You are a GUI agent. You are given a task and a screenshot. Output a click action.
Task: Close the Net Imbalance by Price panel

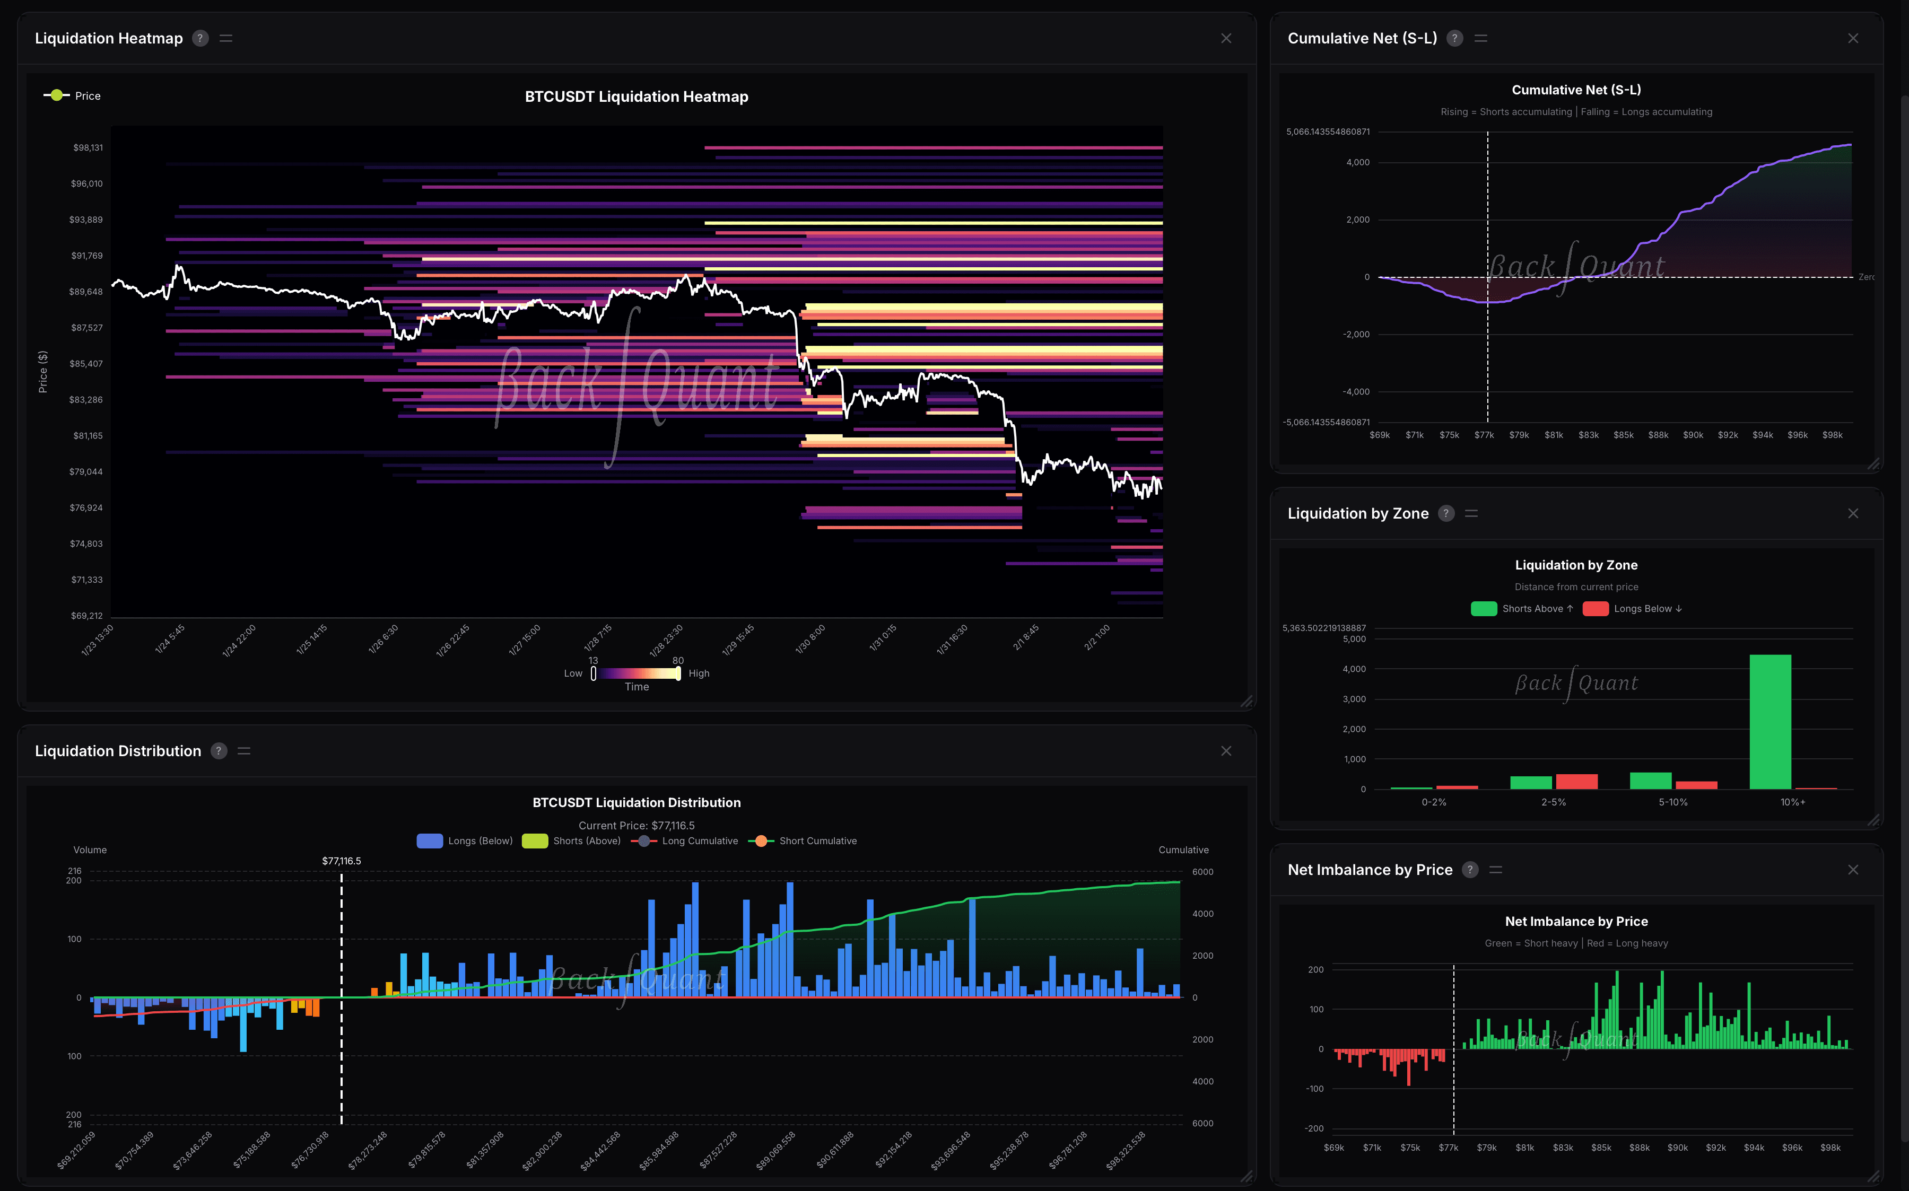1854,870
